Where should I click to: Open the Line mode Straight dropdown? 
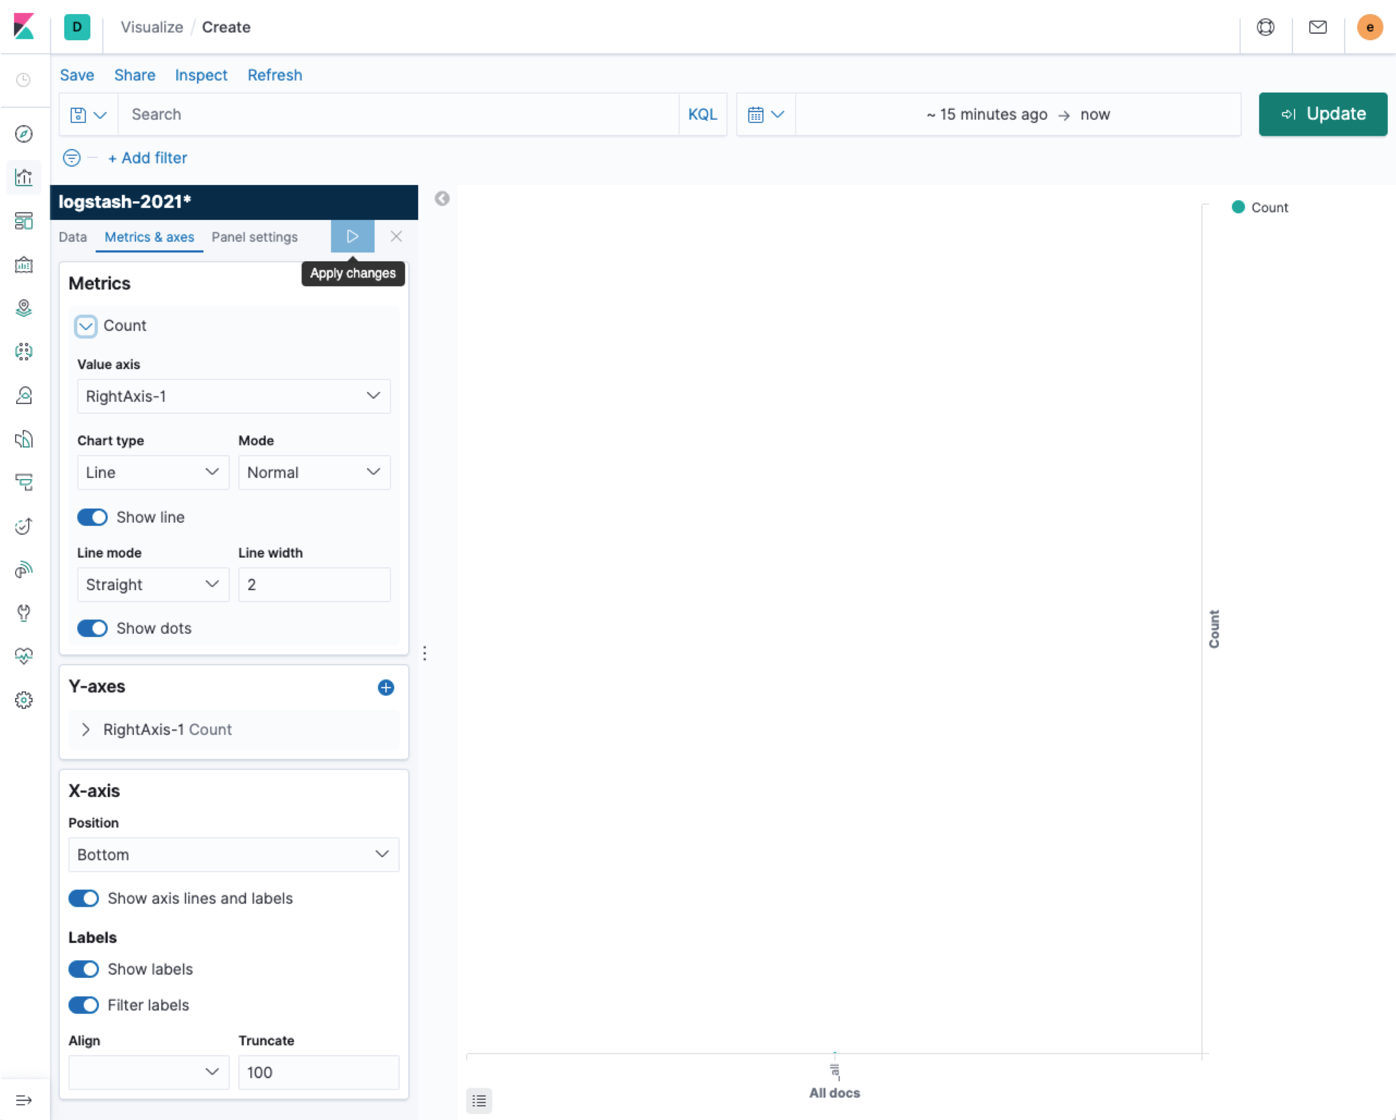point(153,584)
